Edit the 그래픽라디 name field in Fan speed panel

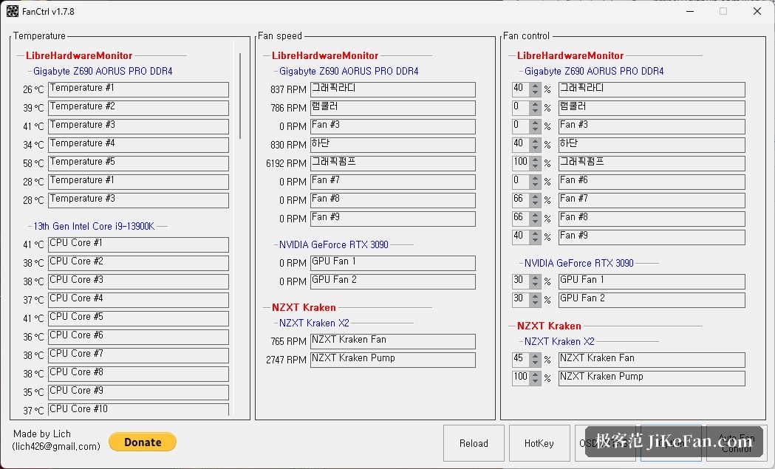(x=393, y=89)
